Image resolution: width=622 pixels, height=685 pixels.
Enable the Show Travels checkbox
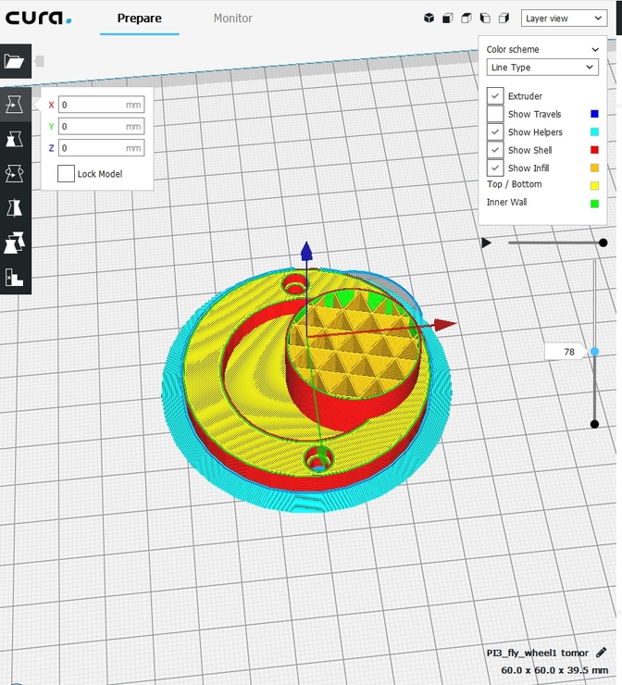click(495, 114)
